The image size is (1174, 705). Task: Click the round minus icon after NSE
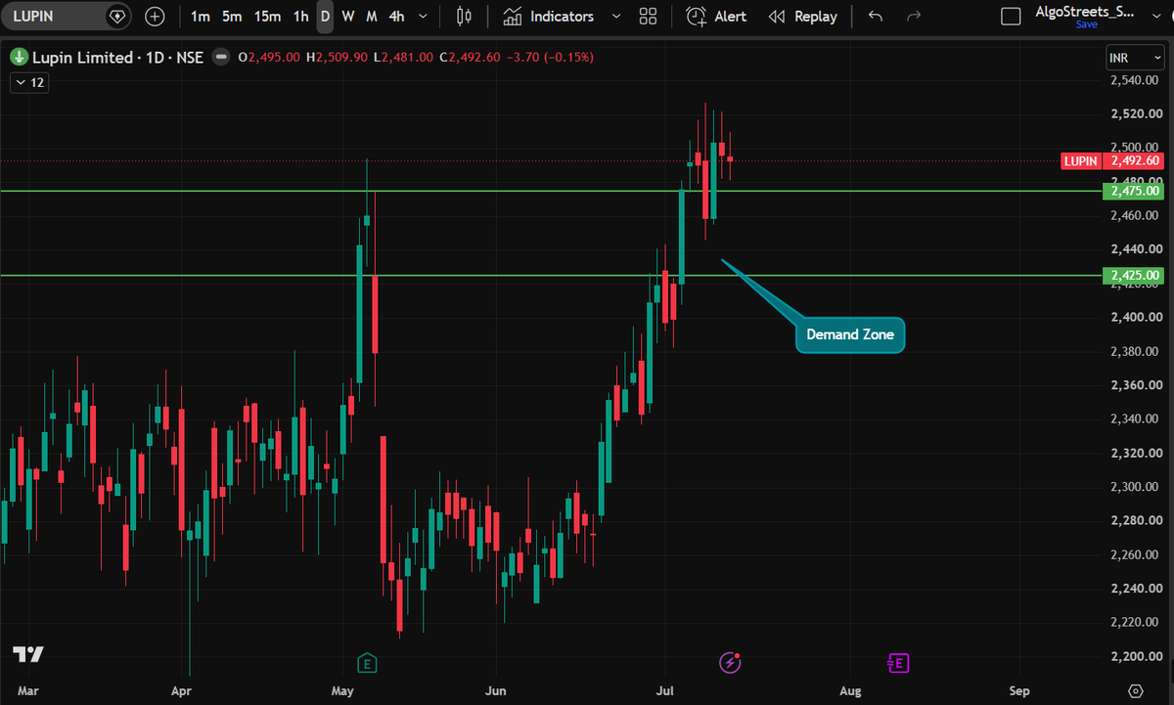(221, 58)
